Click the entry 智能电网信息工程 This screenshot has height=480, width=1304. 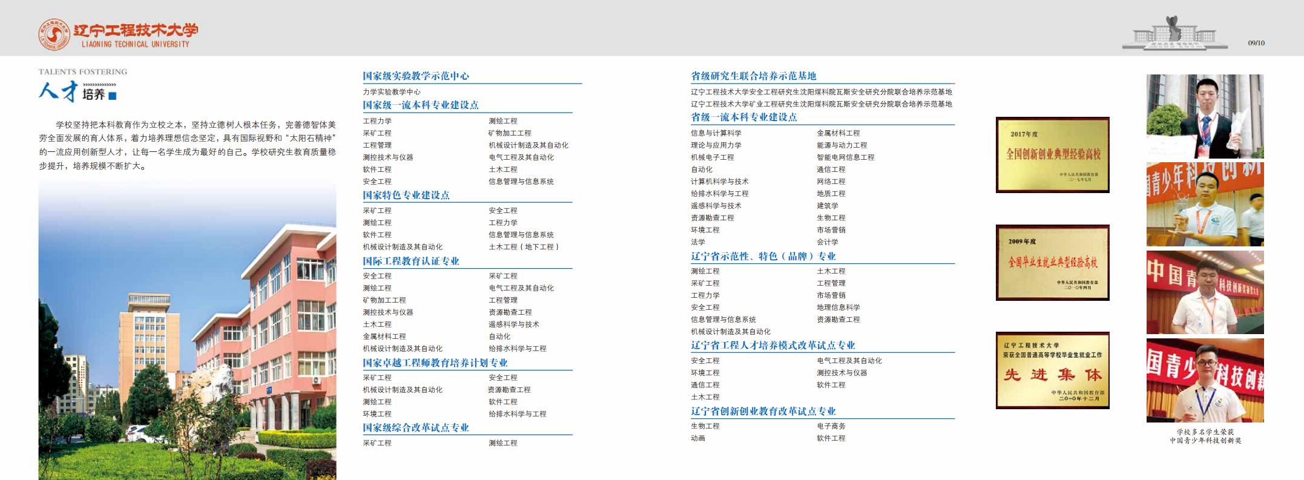point(846,157)
